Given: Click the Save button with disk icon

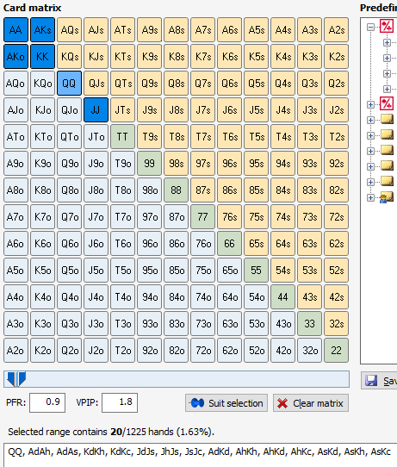Looking at the screenshot, I should tap(380, 380).
